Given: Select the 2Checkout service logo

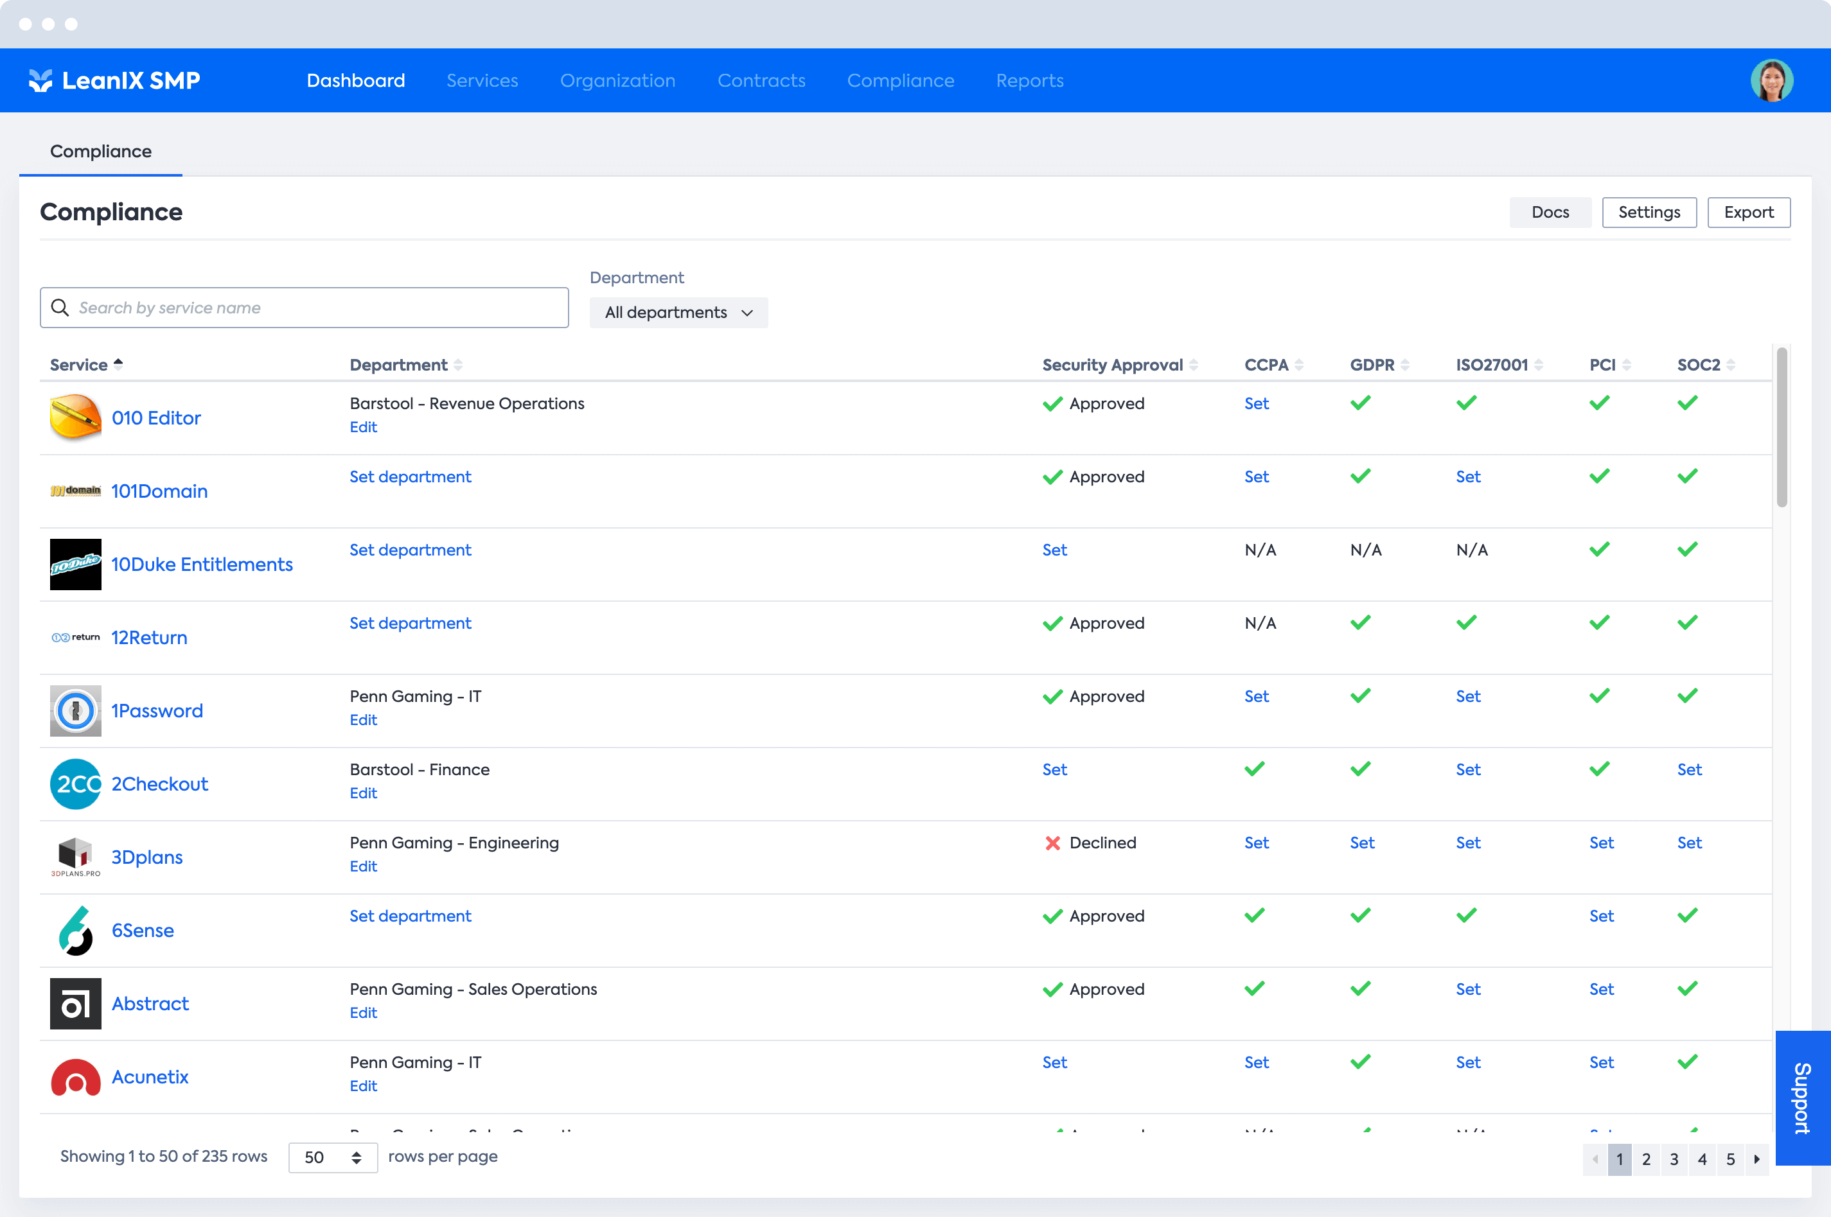Looking at the screenshot, I should click(x=75, y=783).
